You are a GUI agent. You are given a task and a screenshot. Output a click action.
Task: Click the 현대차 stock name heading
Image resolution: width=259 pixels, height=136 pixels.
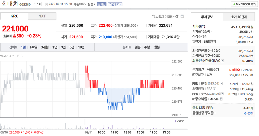click(x=10, y=4)
